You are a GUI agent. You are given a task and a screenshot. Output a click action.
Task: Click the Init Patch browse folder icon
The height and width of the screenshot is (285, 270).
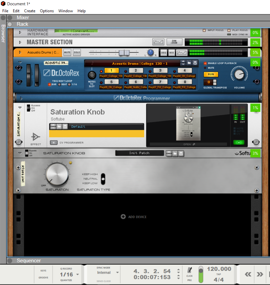[x=175, y=154]
